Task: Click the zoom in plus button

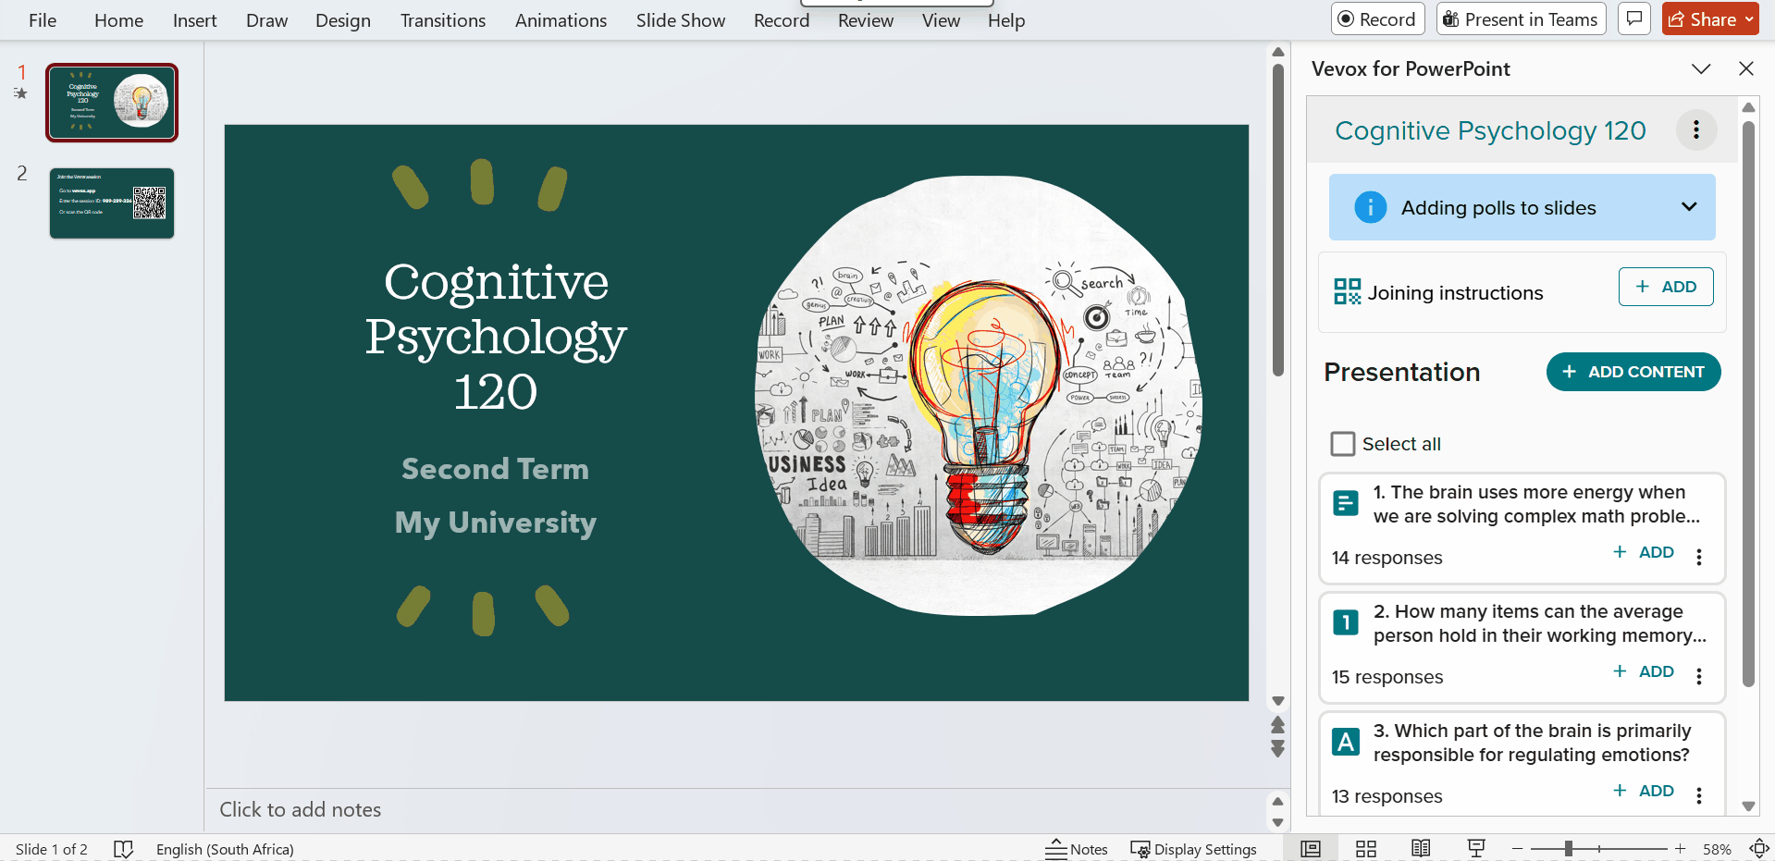Action: coord(1681,849)
